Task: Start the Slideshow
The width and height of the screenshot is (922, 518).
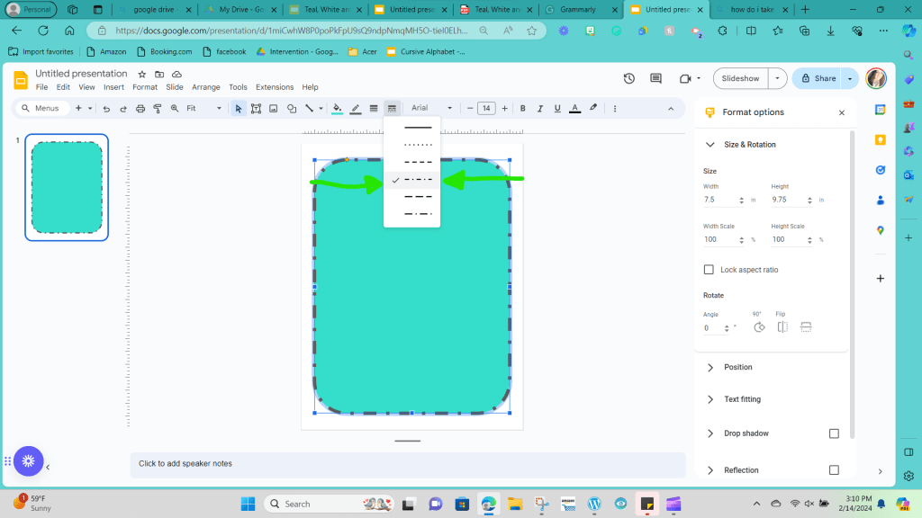Action: coord(740,78)
